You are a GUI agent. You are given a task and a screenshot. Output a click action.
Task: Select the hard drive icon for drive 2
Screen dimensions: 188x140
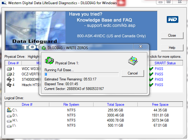(x=9, y=74)
